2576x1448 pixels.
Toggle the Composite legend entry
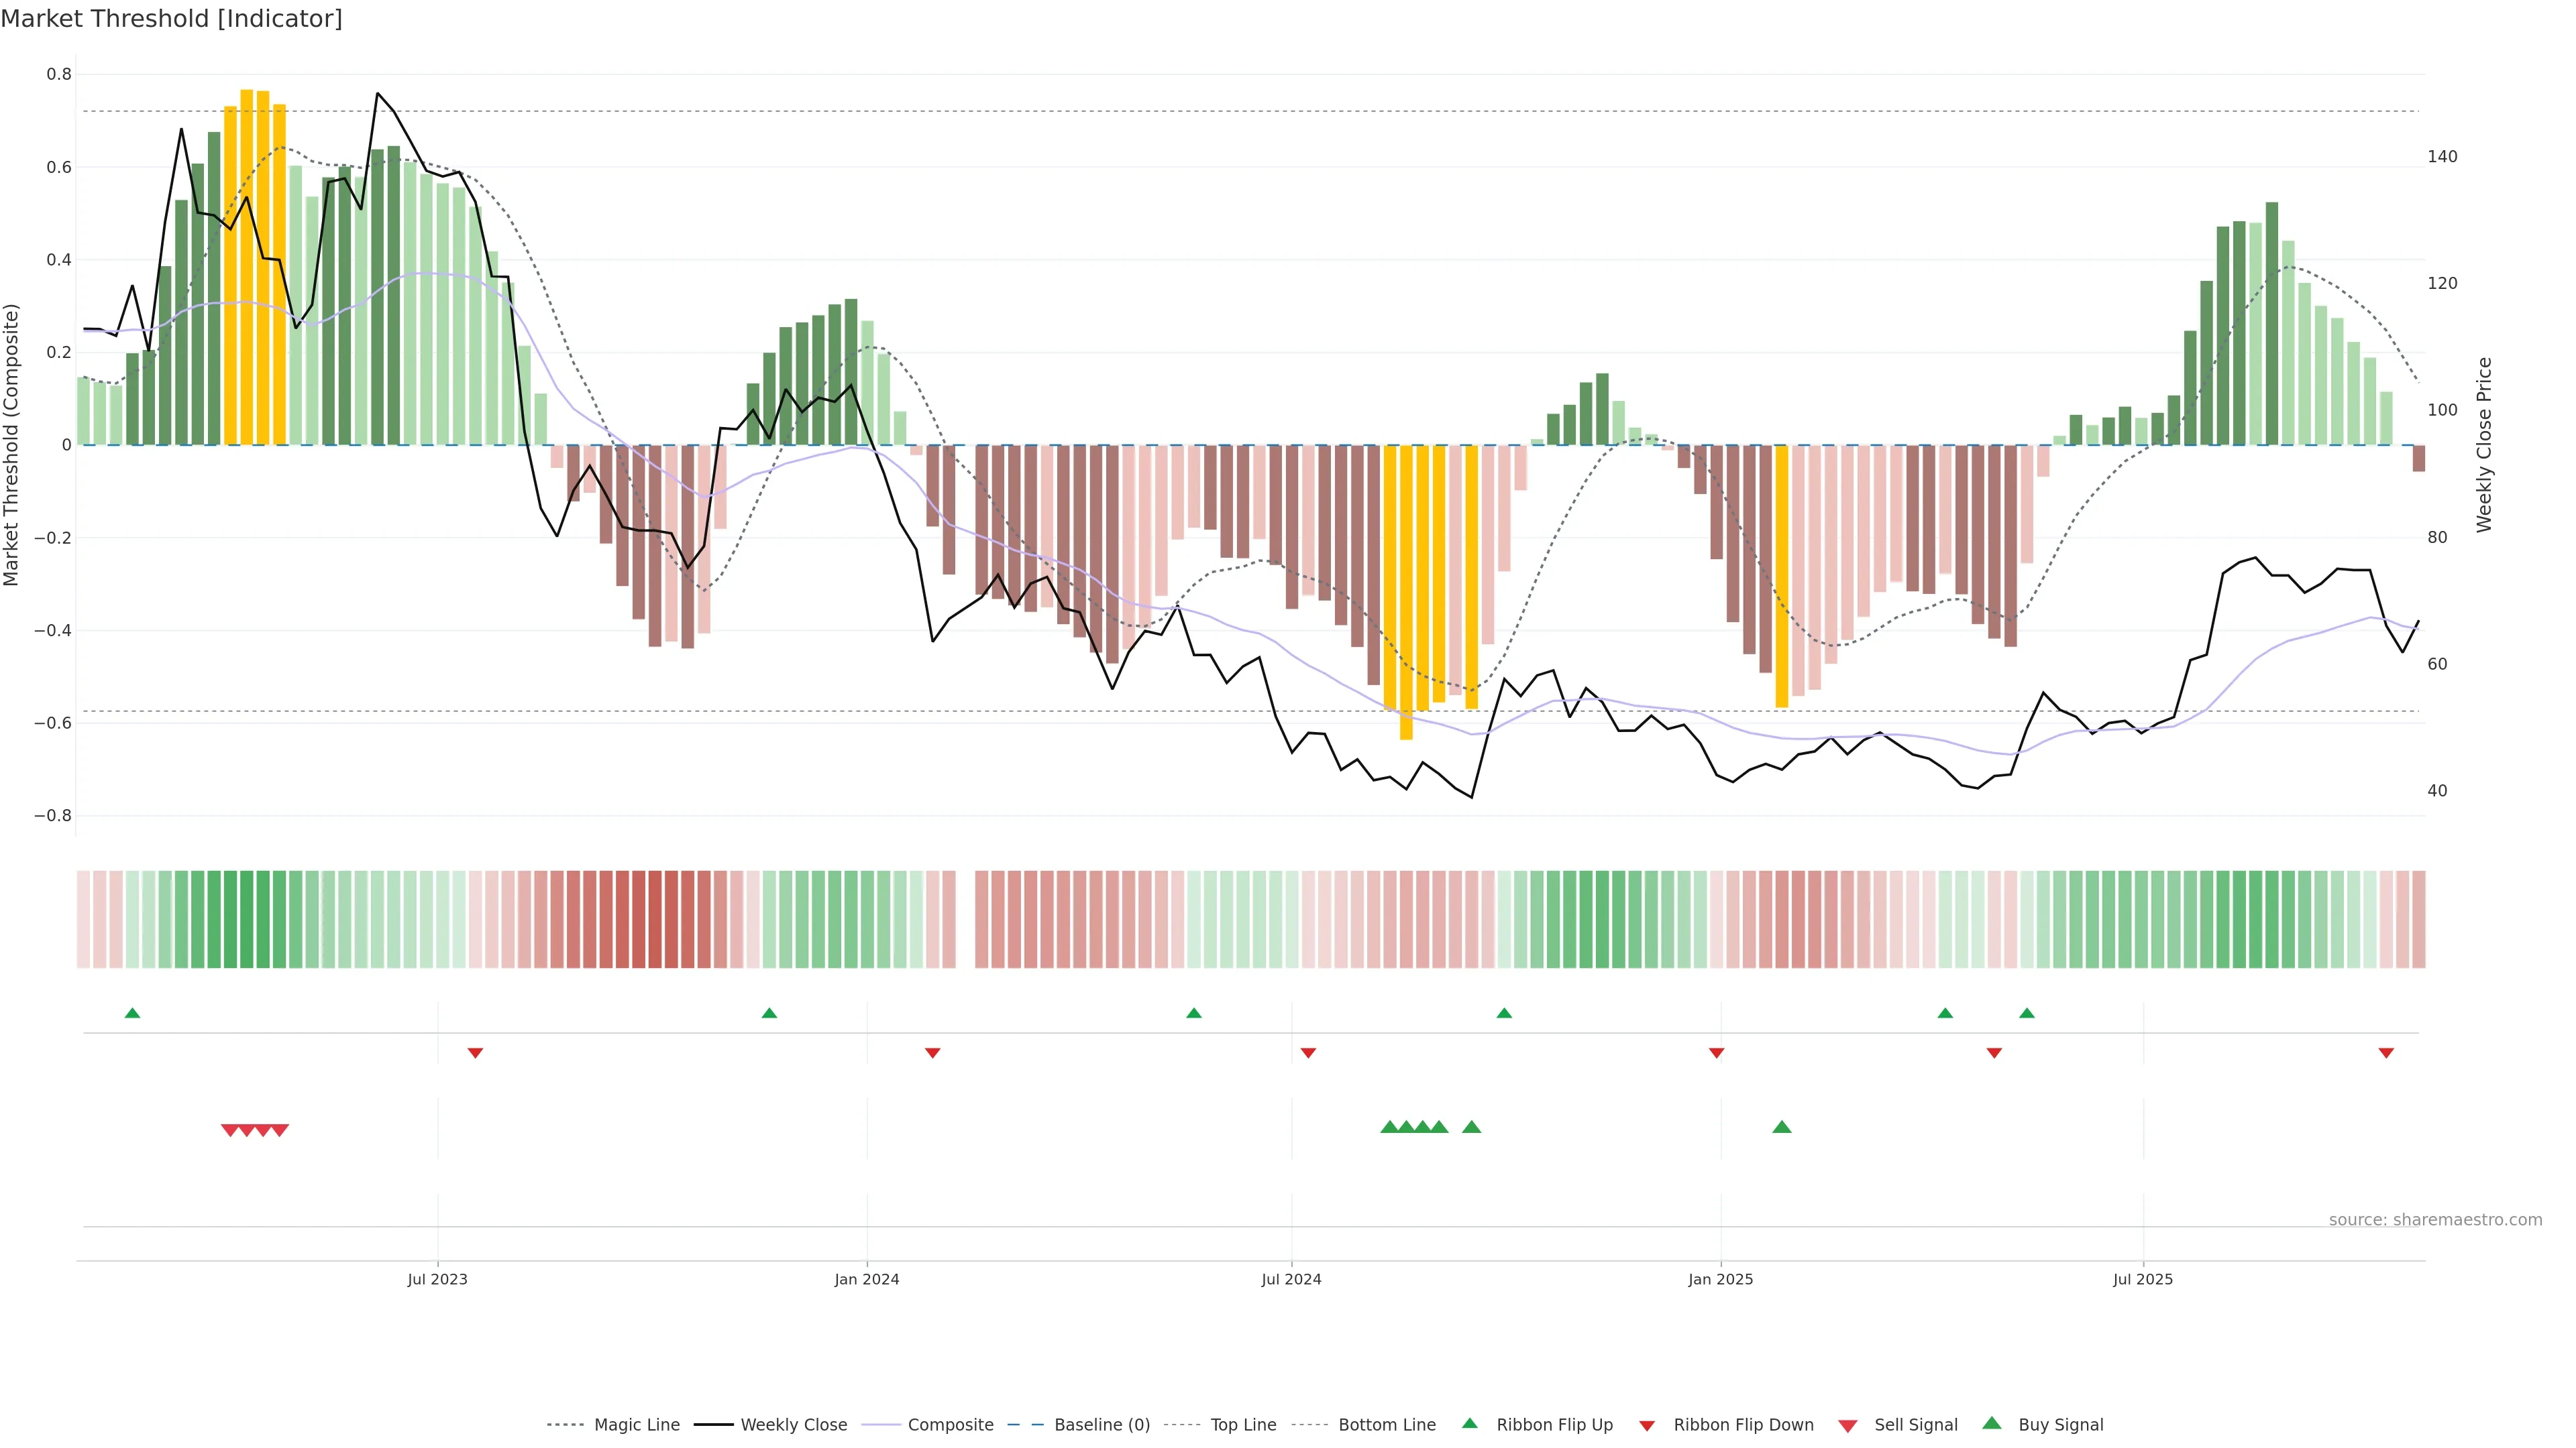pyautogui.click(x=950, y=1425)
